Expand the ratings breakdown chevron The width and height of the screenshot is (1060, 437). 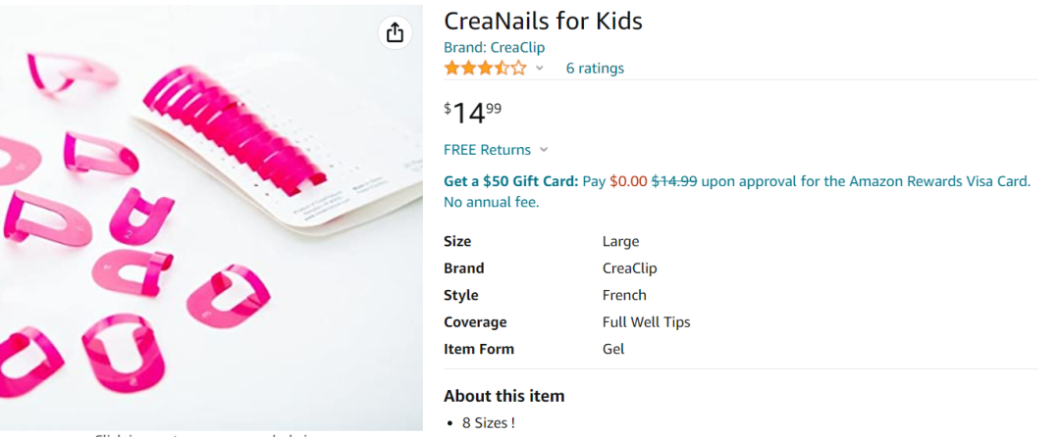[x=539, y=69]
